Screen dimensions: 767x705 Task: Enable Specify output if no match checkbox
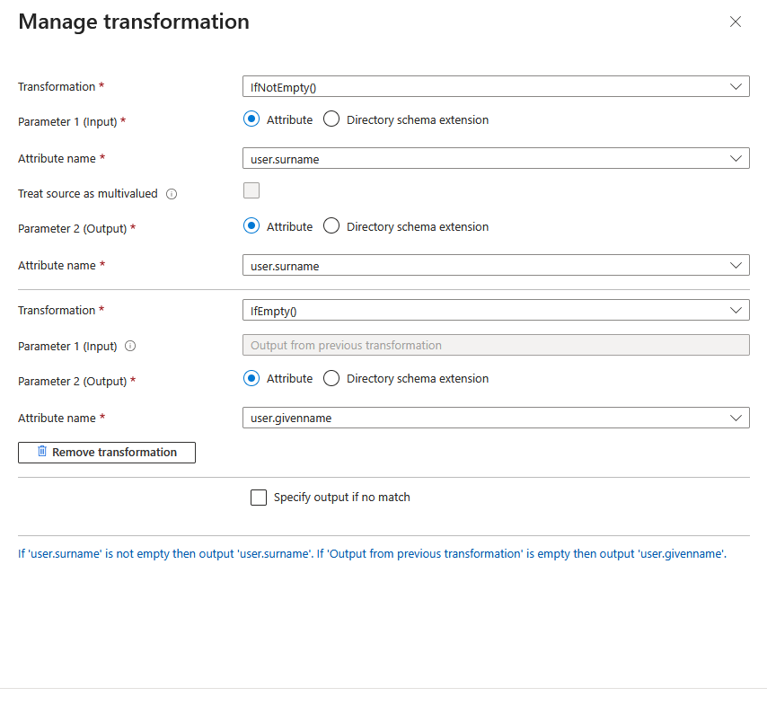(259, 498)
